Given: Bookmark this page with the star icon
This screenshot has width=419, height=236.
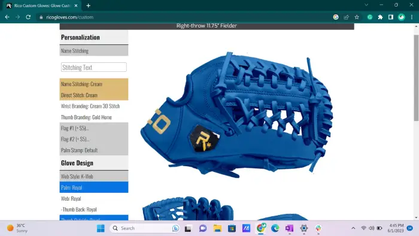Looking at the screenshot, I should click(x=357, y=17).
